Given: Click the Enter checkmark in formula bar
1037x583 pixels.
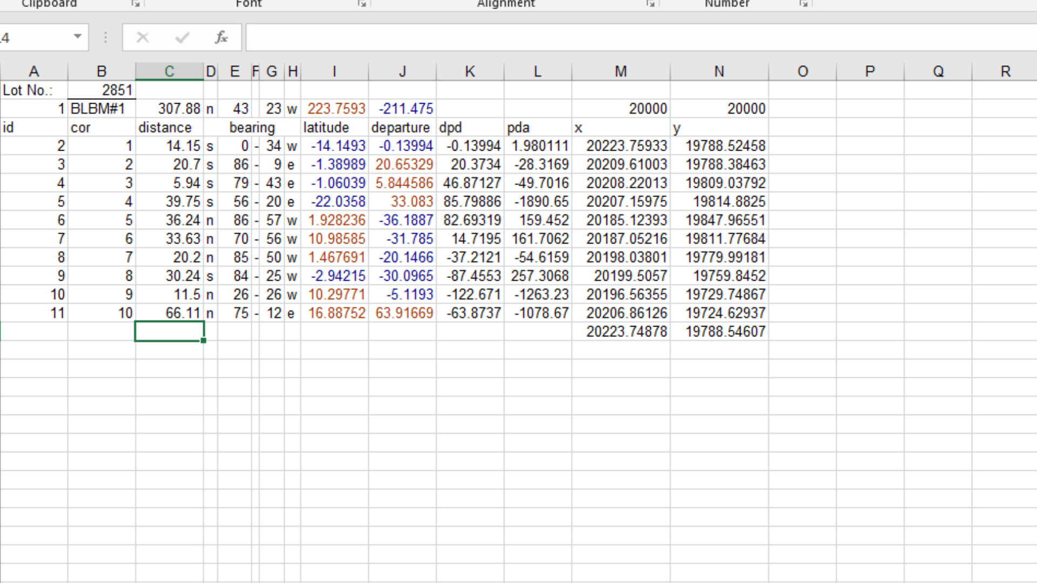Looking at the screenshot, I should [182, 37].
